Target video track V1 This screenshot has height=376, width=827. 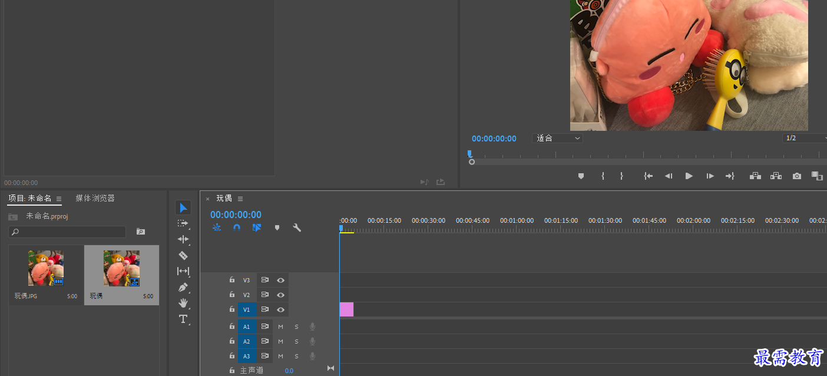(x=247, y=309)
